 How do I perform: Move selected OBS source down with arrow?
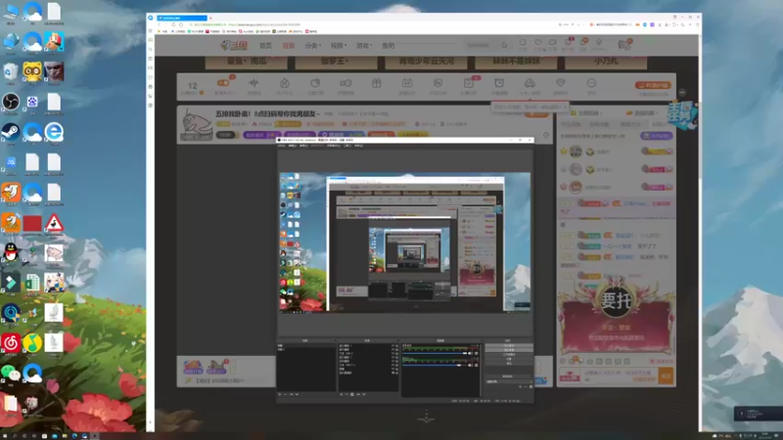click(x=364, y=394)
